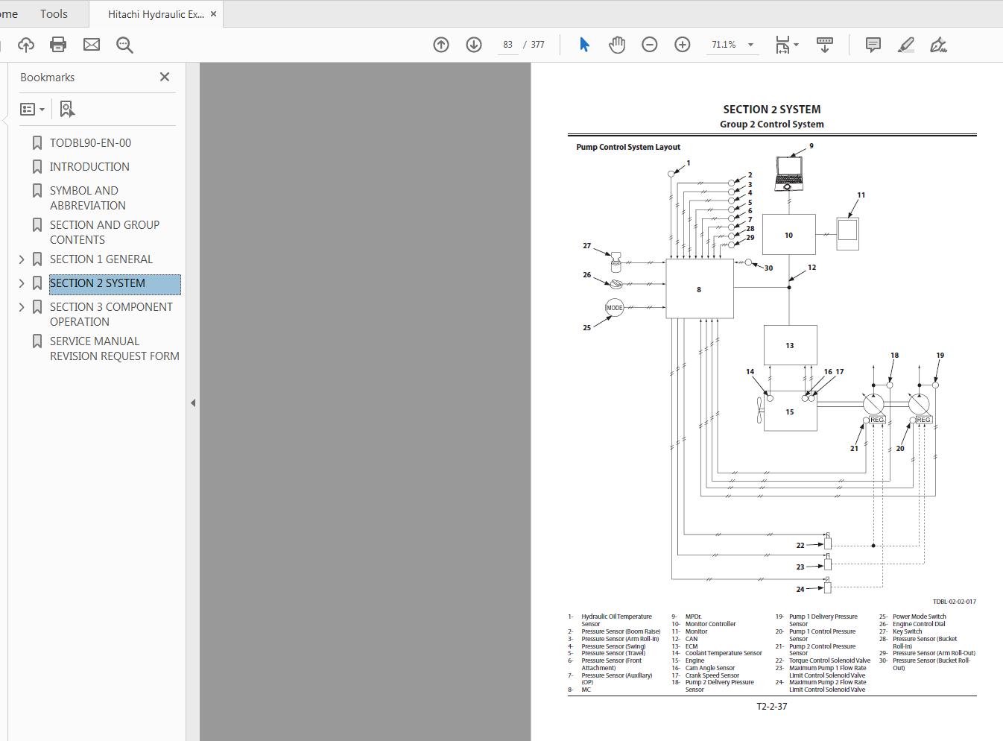
Task: Click page footer "T2-2-37"
Action: click(772, 707)
